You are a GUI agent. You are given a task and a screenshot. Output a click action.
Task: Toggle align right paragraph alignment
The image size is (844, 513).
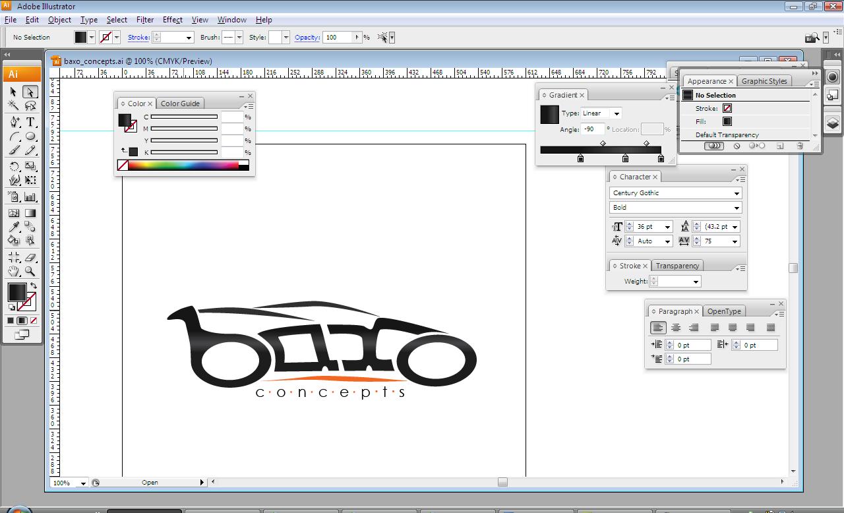pos(694,328)
